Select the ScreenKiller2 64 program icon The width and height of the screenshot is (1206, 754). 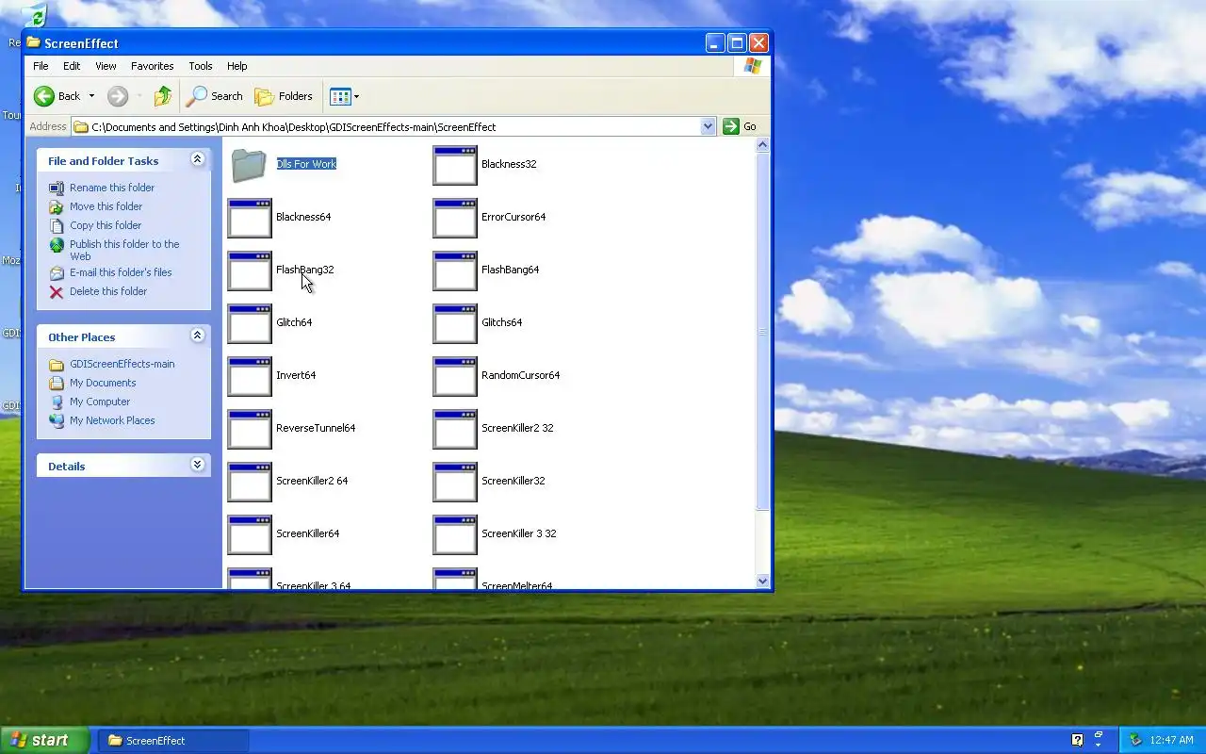[x=250, y=482]
